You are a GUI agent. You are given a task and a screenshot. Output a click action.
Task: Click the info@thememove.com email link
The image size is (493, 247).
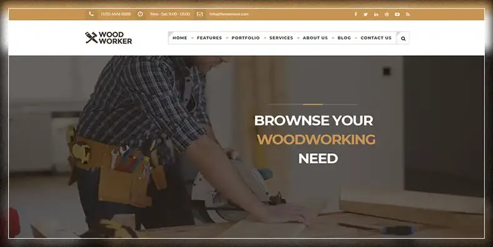point(229,14)
